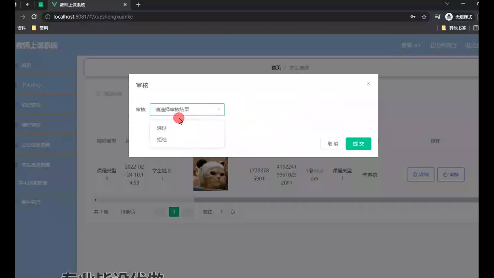494x278 pixels.
Task: Click the address bar URL
Action: point(93,17)
